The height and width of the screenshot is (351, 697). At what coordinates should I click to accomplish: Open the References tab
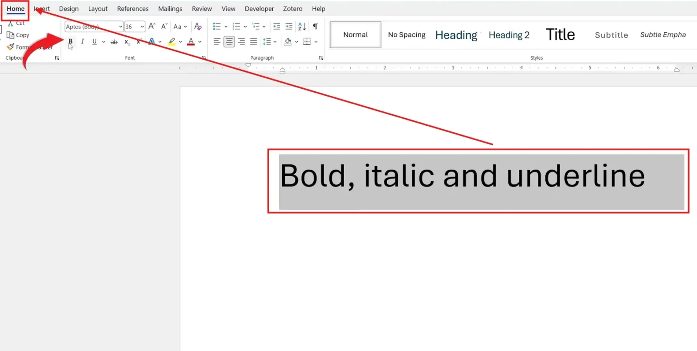[x=132, y=9]
